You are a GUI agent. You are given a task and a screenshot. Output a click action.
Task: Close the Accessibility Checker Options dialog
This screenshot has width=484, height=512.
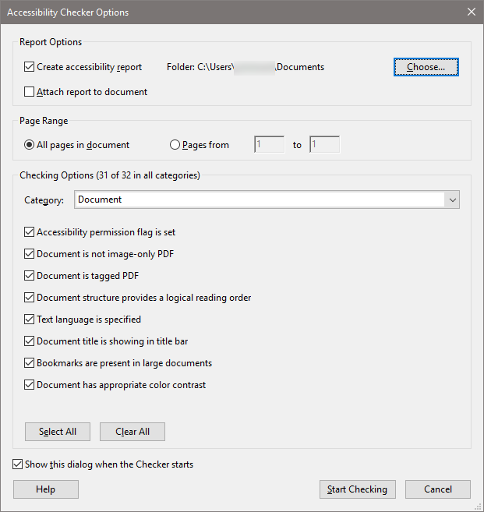tap(470, 12)
